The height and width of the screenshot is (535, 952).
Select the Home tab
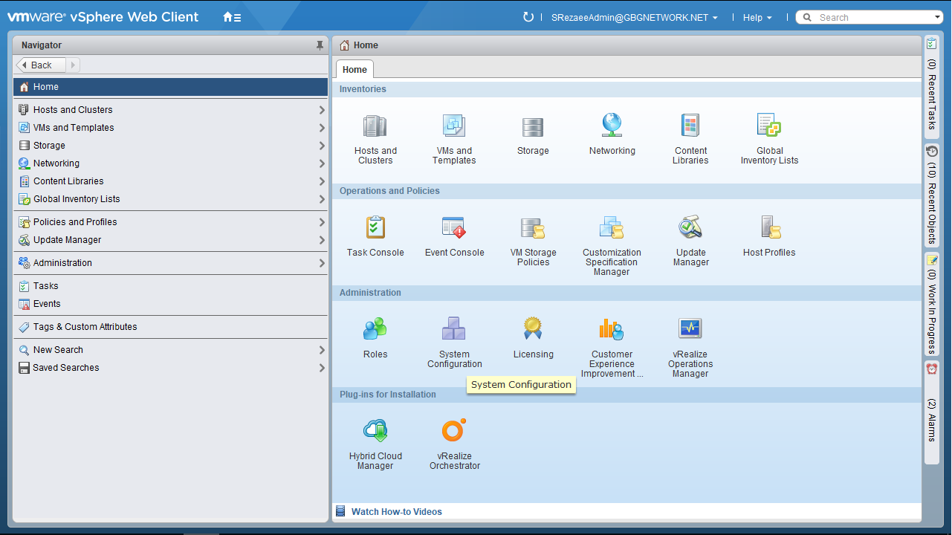click(354, 70)
